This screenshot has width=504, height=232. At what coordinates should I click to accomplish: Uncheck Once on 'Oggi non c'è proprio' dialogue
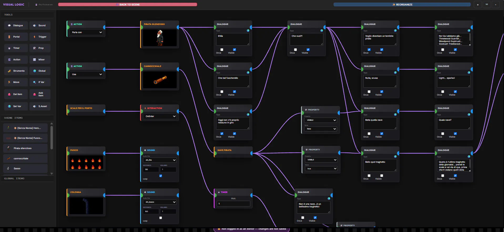click(x=222, y=134)
